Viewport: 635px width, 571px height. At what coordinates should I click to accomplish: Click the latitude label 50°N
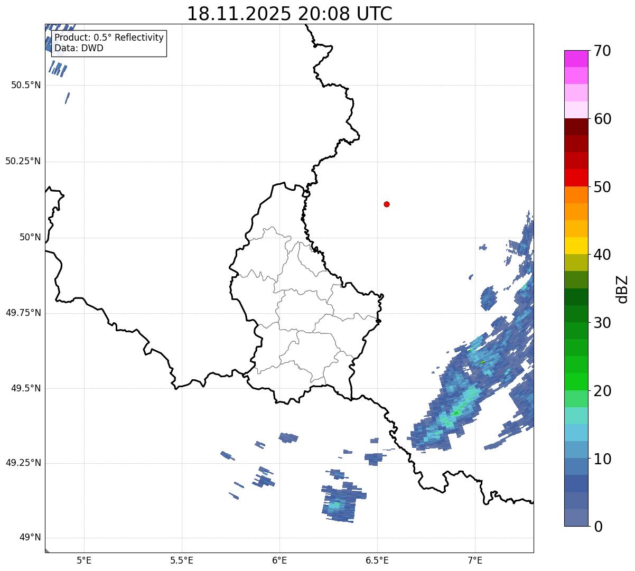point(30,237)
